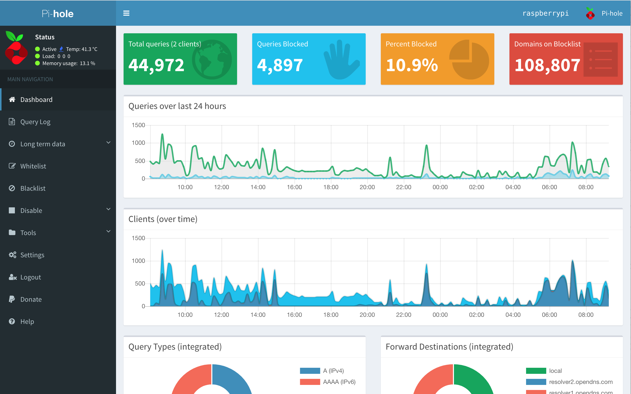Go to the Whitelist page
Screen dimensions: 631x394
pos(58,166)
